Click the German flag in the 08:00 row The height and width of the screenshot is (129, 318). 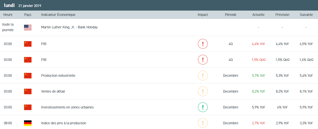click(x=28, y=123)
